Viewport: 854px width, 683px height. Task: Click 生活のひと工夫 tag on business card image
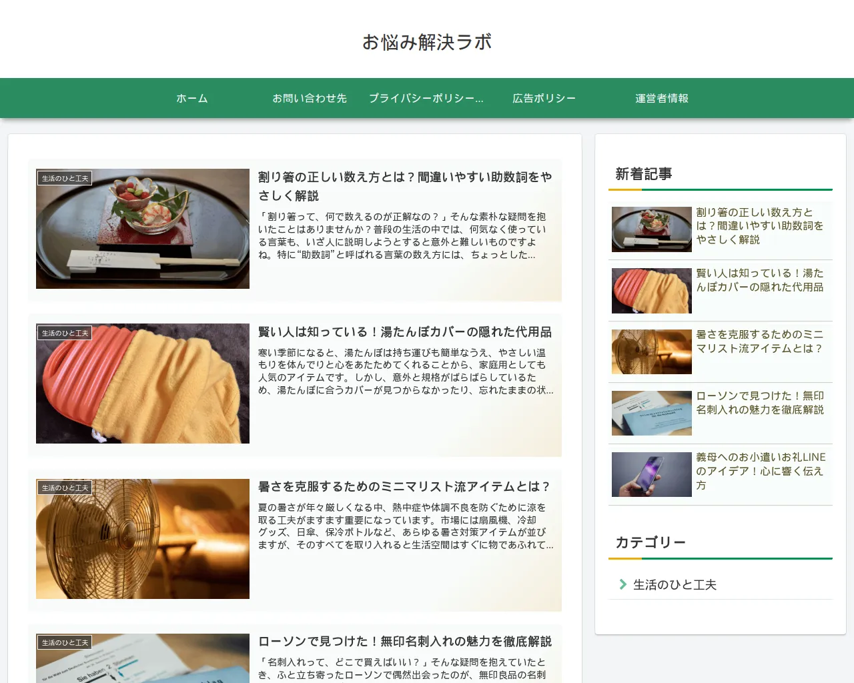pos(65,642)
